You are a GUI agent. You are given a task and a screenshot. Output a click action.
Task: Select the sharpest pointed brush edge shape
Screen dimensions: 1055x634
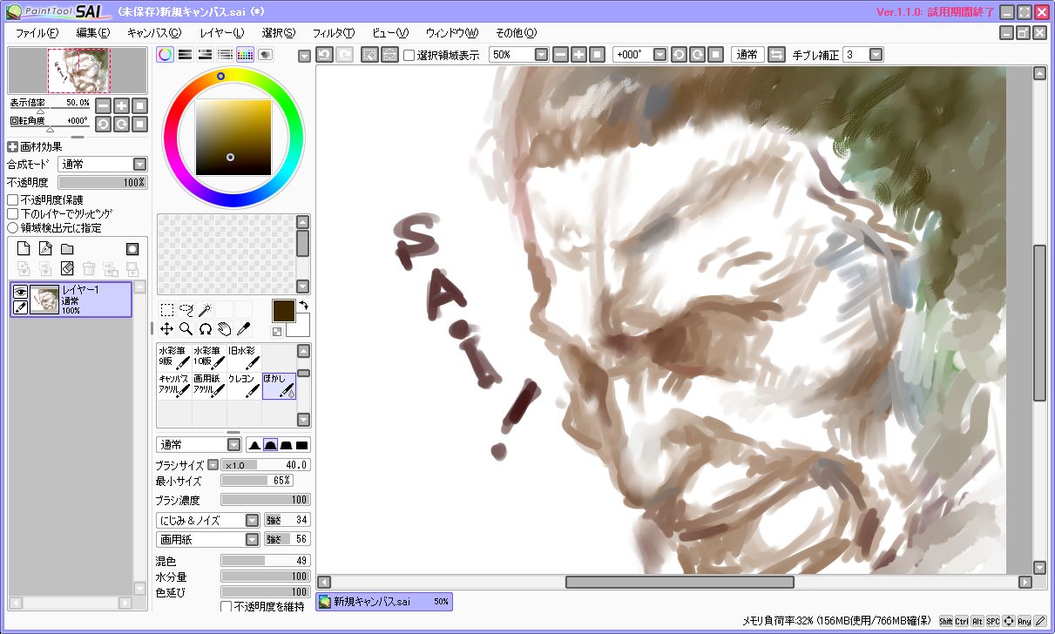[254, 444]
